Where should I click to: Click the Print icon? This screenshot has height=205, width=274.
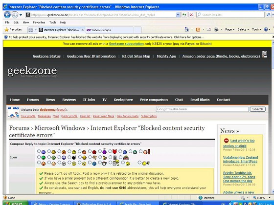coord(216,29)
